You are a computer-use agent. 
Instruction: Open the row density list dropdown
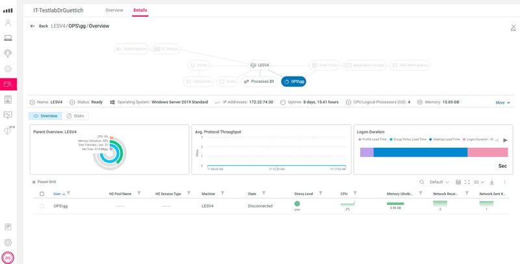479,182
